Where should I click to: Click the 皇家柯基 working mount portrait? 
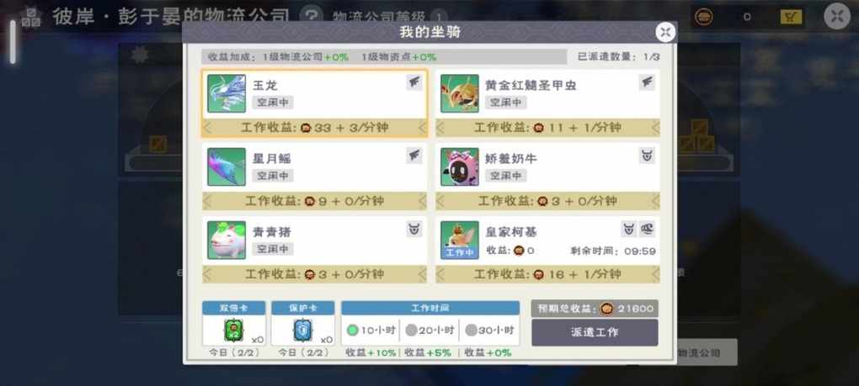(460, 240)
